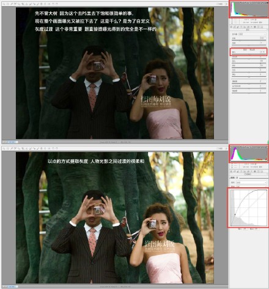Select the control point on the tone curve

click(x=235, y=215)
